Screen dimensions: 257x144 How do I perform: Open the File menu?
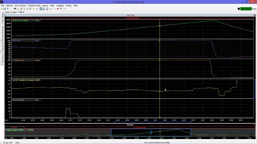[2, 6]
